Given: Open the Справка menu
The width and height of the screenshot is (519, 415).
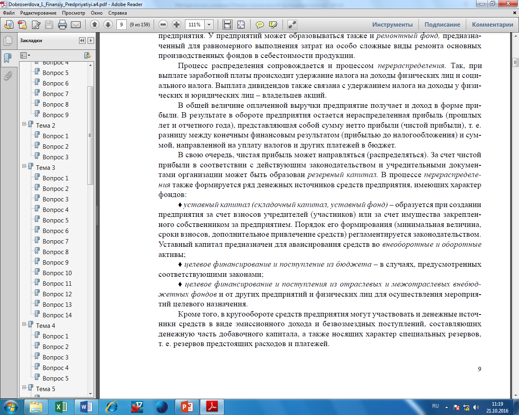Looking at the screenshot, I should pos(118,13).
